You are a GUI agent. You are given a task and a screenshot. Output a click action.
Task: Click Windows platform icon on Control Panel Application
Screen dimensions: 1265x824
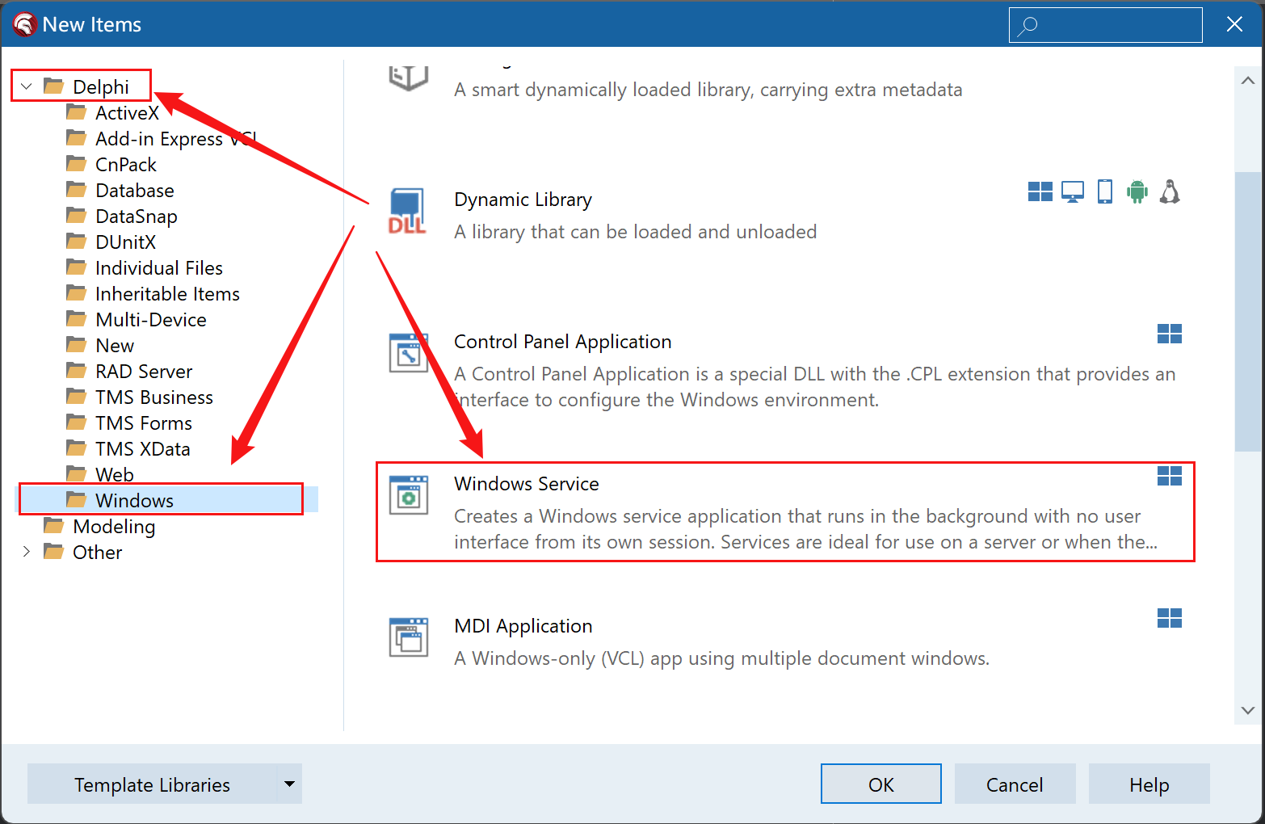pos(1170,334)
